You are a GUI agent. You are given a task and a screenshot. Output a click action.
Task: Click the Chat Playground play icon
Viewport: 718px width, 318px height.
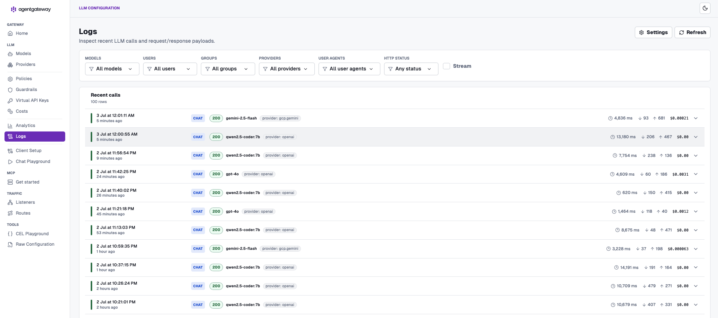10,161
